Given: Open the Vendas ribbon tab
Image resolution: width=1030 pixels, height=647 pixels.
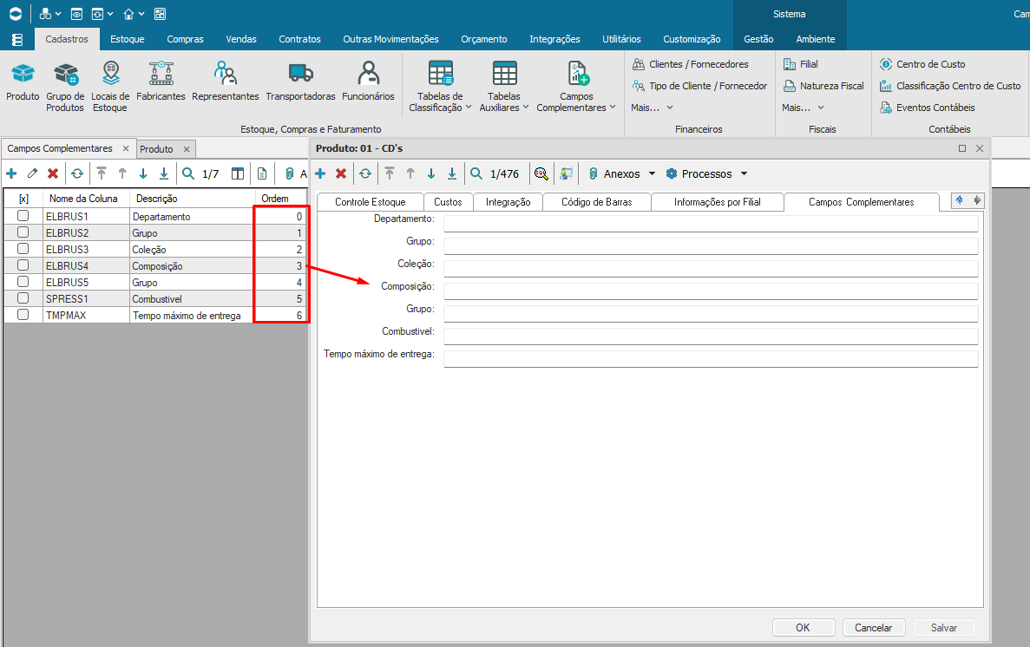Looking at the screenshot, I should [x=241, y=39].
